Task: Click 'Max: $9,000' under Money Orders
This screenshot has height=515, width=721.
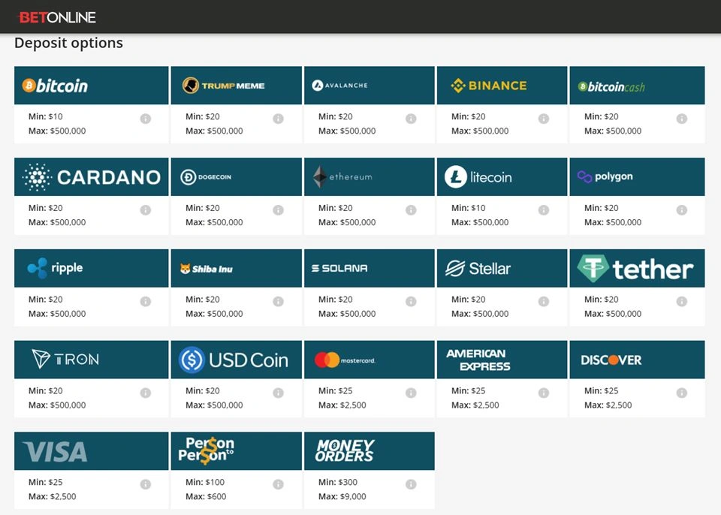Action: 342,497
